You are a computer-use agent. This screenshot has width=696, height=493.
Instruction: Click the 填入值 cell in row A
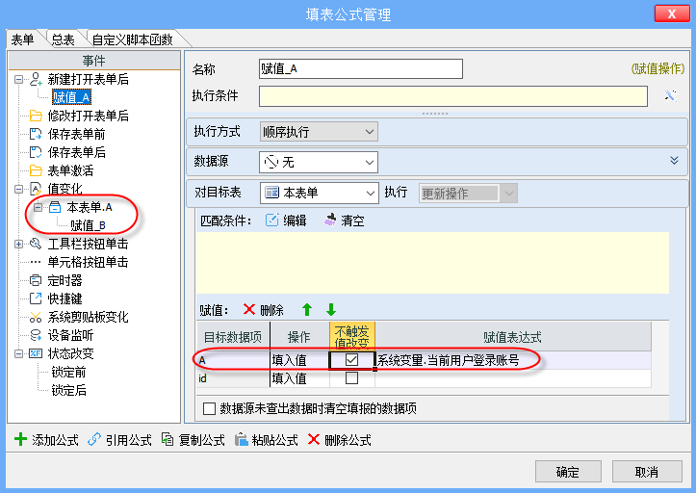point(299,360)
